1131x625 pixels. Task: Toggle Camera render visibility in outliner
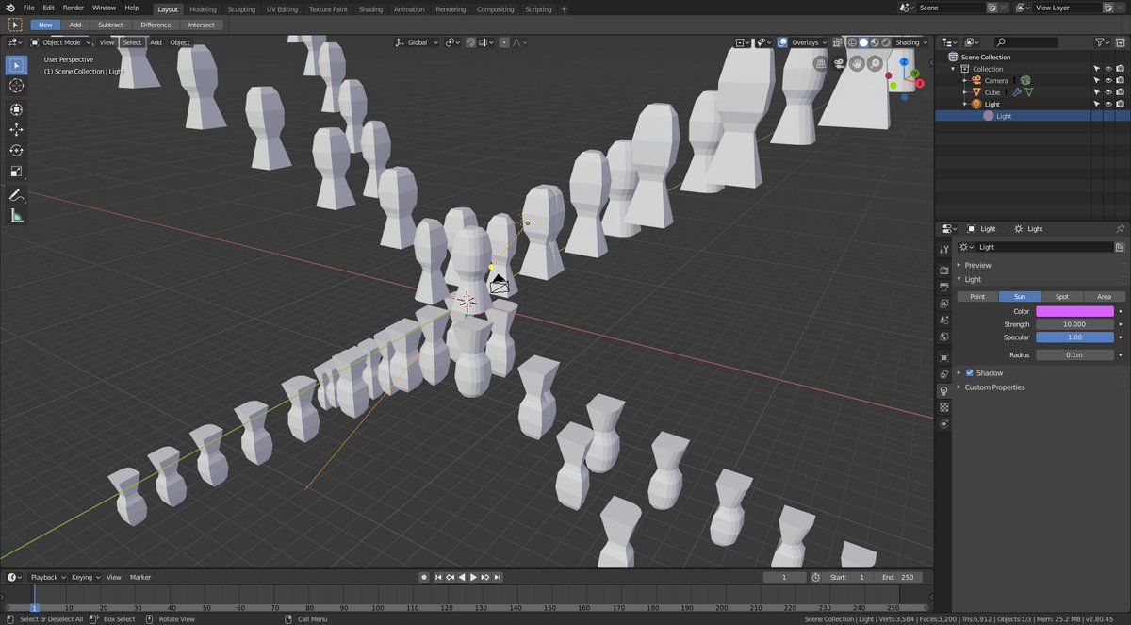click(1120, 81)
